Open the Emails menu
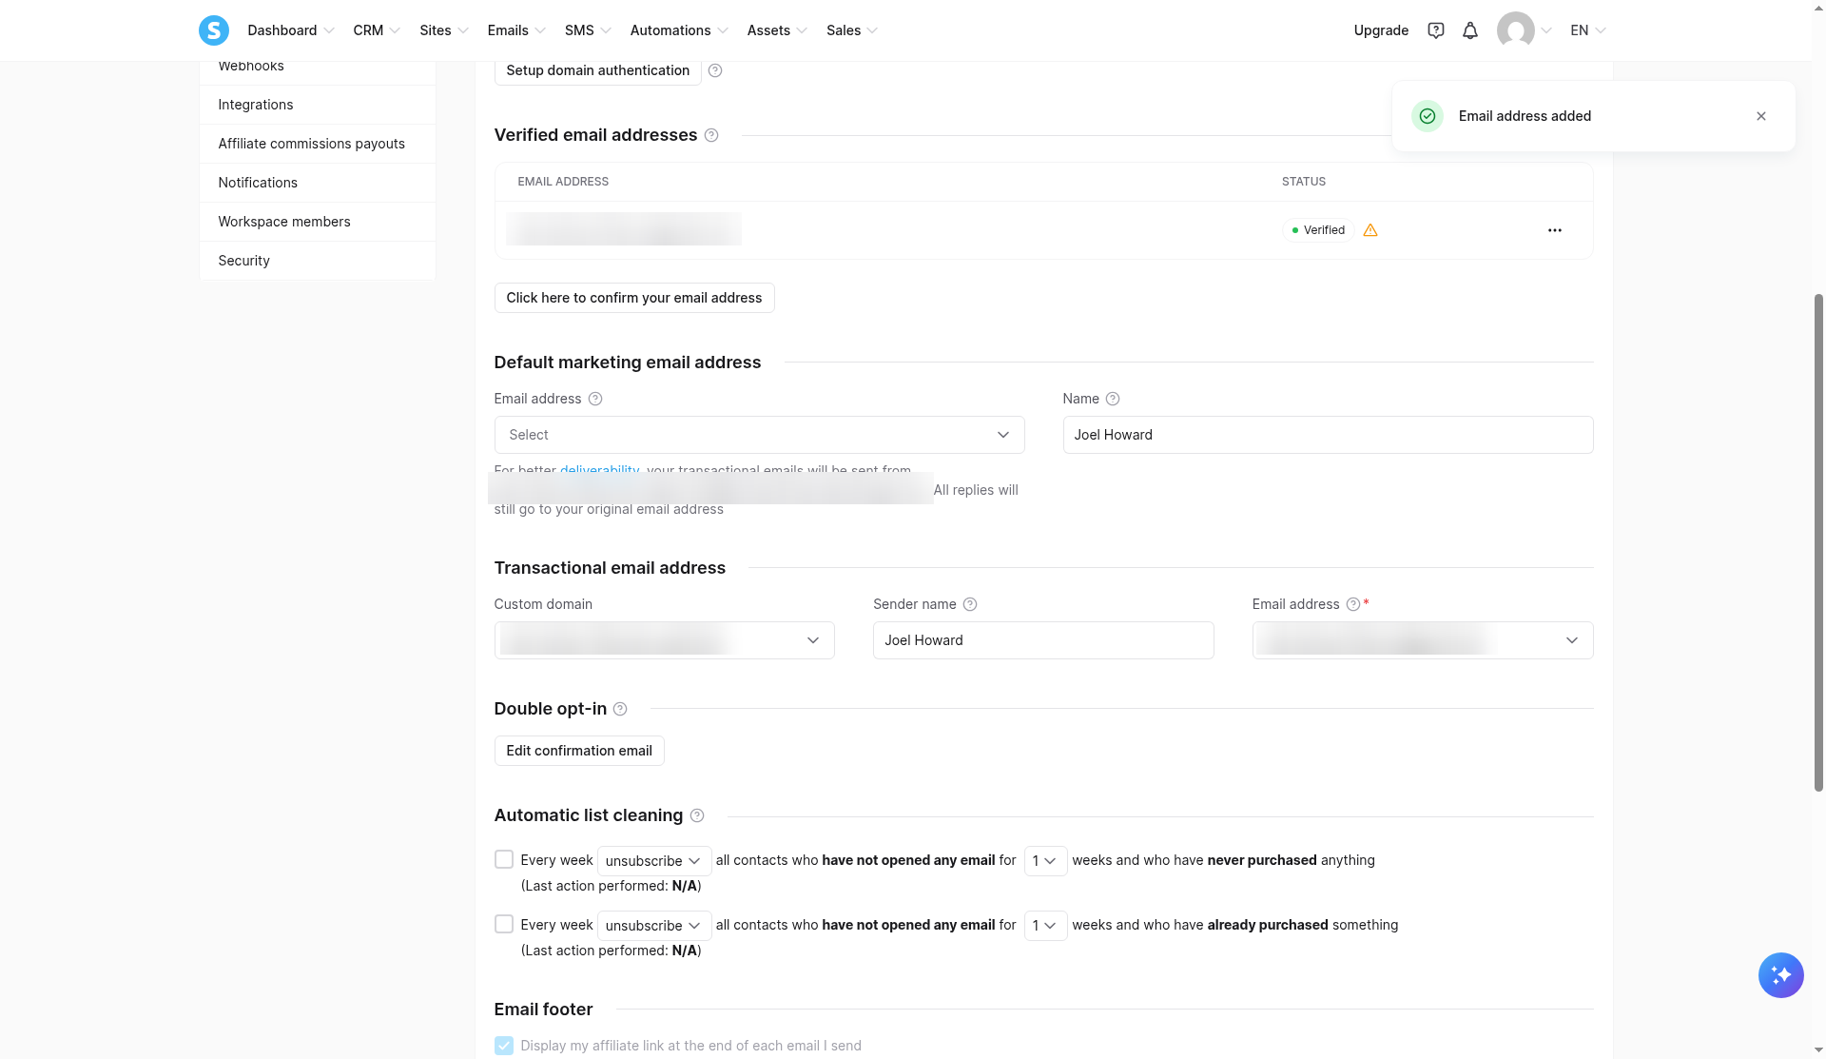Screen dimensions: 1826x1059 tap(516, 30)
